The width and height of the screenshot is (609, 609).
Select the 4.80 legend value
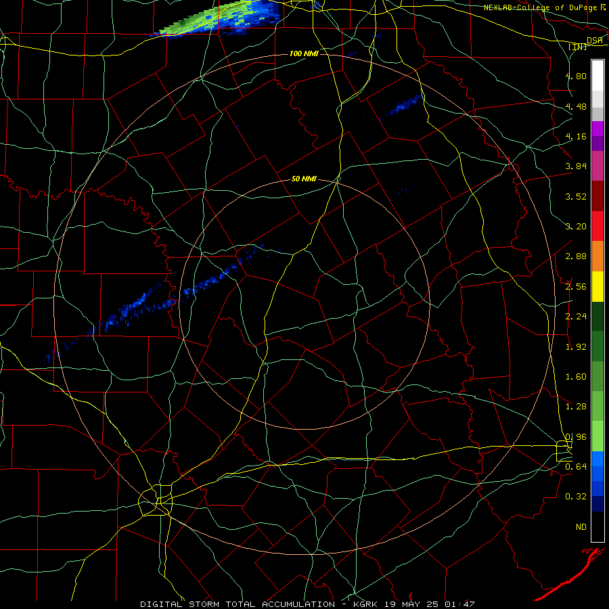[576, 76]
